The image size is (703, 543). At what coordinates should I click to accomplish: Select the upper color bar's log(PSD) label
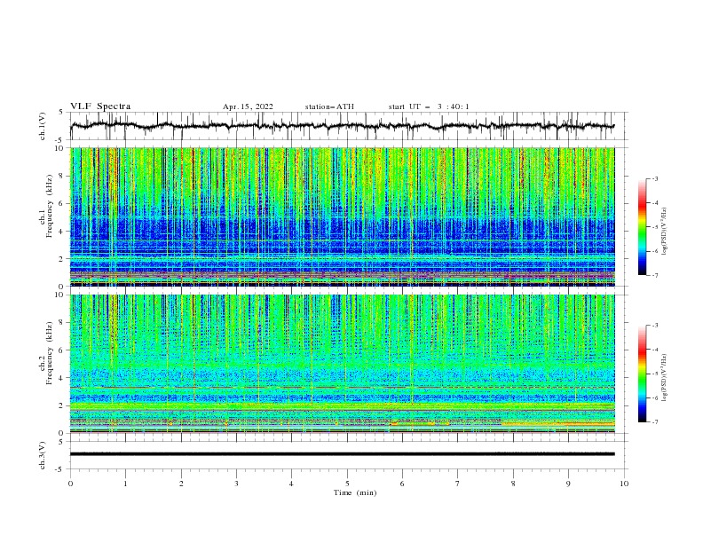(664, 232)
